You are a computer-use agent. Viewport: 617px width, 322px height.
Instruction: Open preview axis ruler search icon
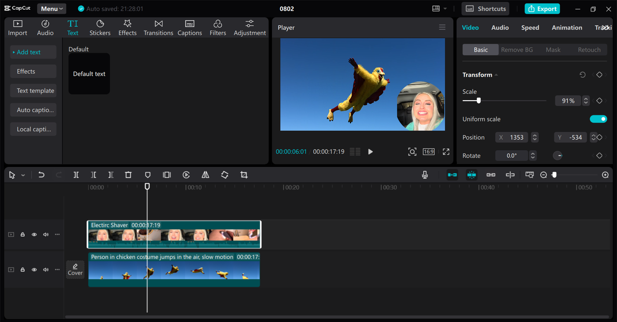point(530,175)
